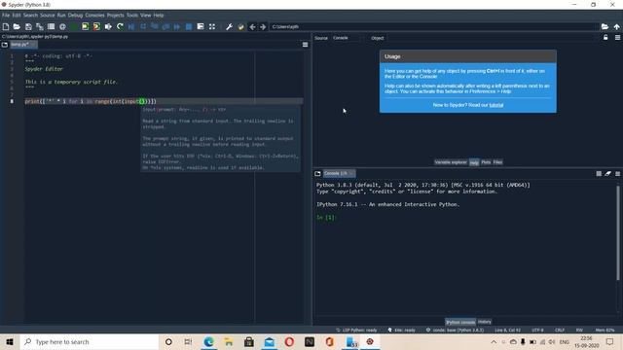Select the IPython console bottom tab
The height and width of the screenshot is (350, 623).
[460, 322]
